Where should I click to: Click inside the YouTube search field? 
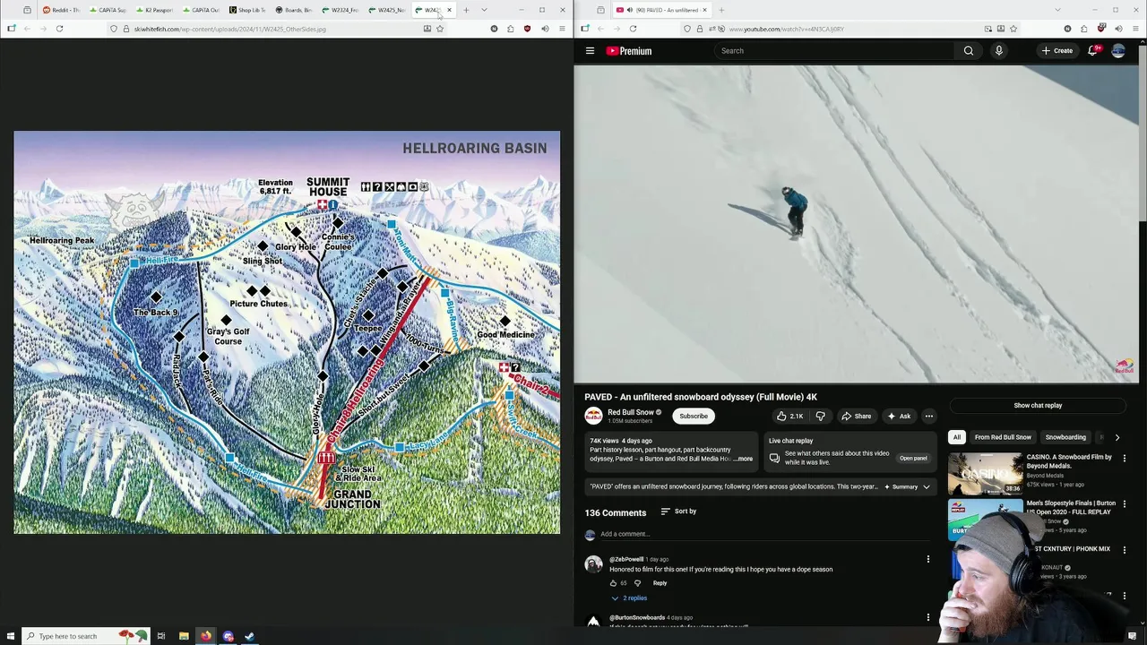coord(833,51)
